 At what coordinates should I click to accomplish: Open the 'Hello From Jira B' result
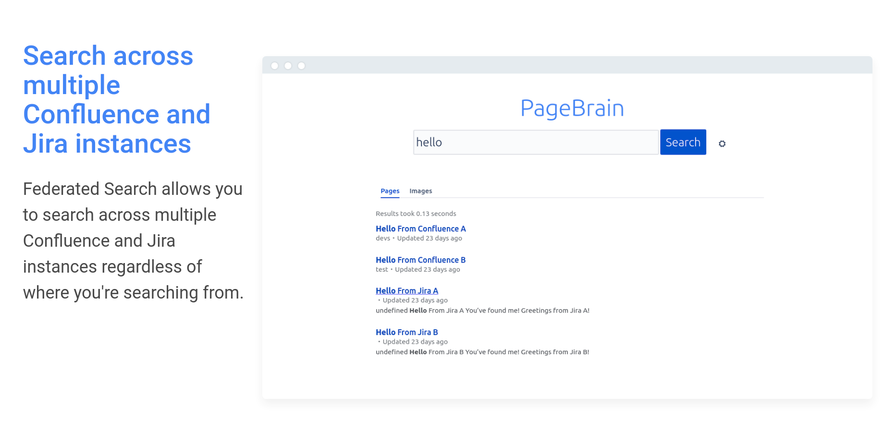pos(406,332)
